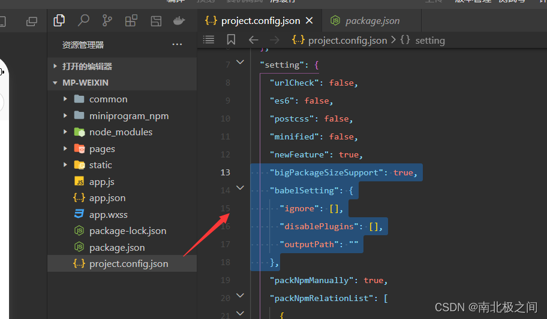Go back with the left arrow icon
The image size is (547, 319).
coord(254,40)
